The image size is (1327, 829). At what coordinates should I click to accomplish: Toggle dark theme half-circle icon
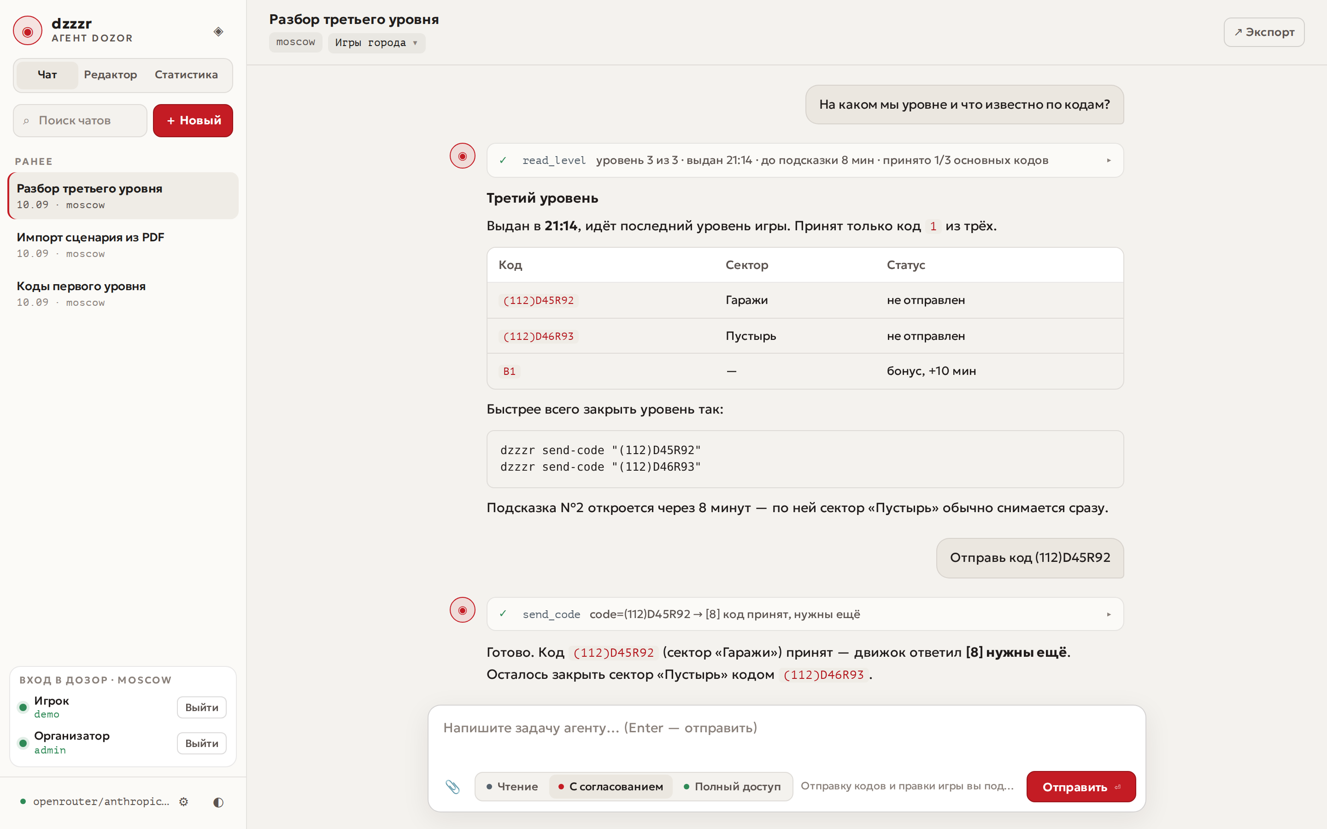[218, 802]
